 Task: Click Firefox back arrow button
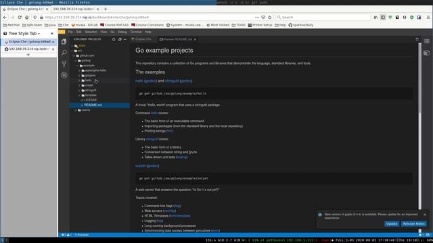(x=5, y=17)
